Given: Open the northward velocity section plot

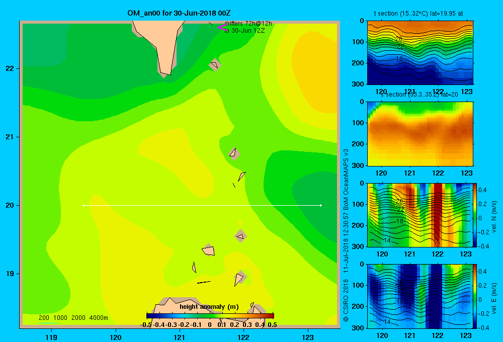Looking at the screenshot, I should coord(420,215).
